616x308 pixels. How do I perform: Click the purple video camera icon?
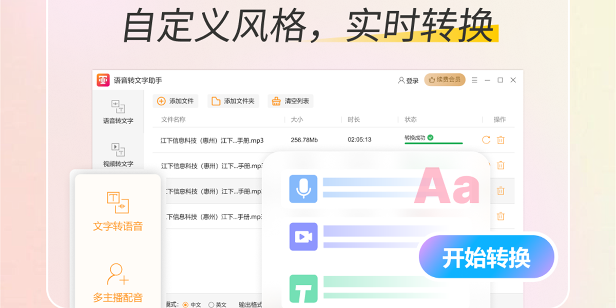303,237
